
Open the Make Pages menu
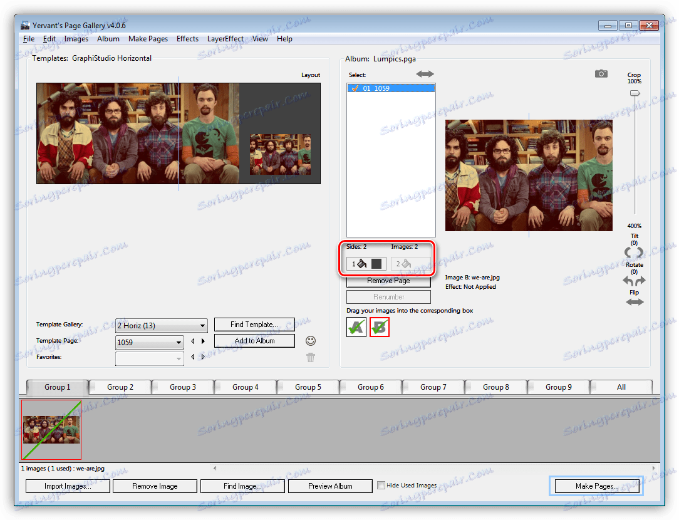tap(148, 39)
